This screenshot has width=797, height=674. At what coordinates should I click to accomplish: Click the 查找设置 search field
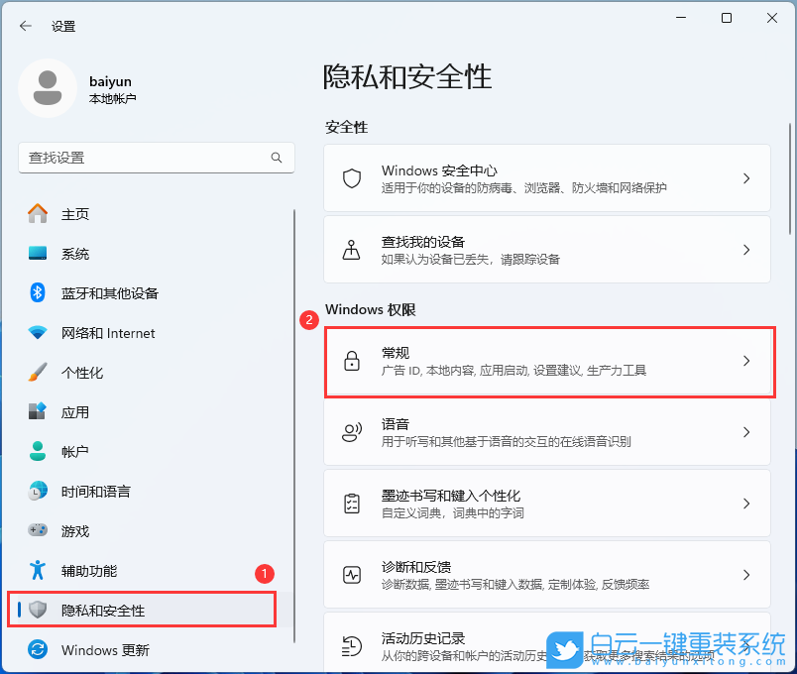(x=156, y=158)
